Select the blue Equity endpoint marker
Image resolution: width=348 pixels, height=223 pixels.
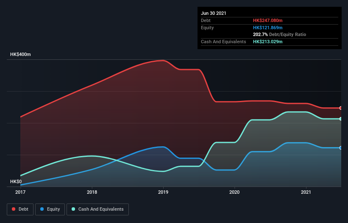click(341, 148)
